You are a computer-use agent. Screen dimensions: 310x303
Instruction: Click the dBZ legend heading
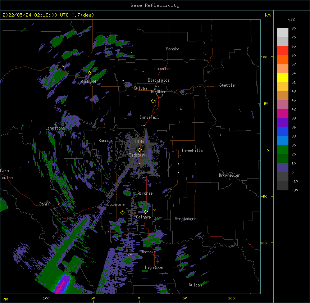coord(291,19)
